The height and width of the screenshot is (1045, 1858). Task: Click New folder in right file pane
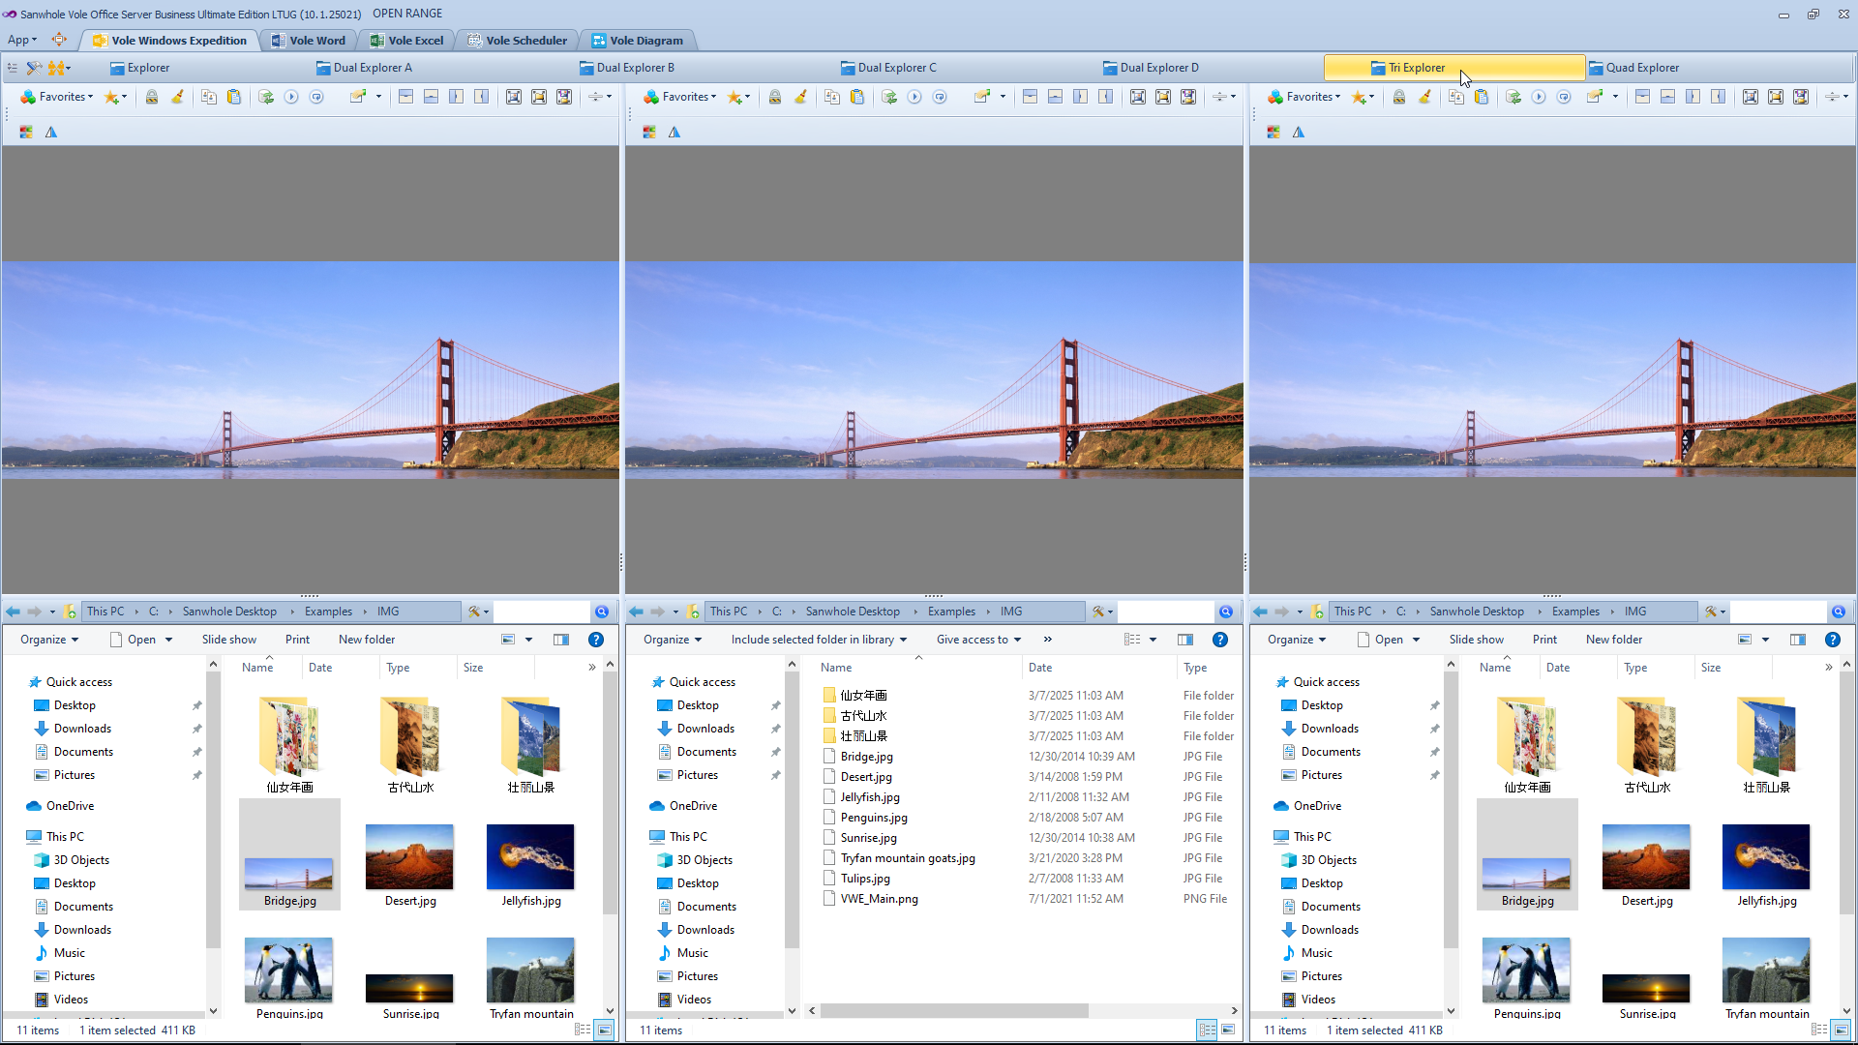[1614, 640]
